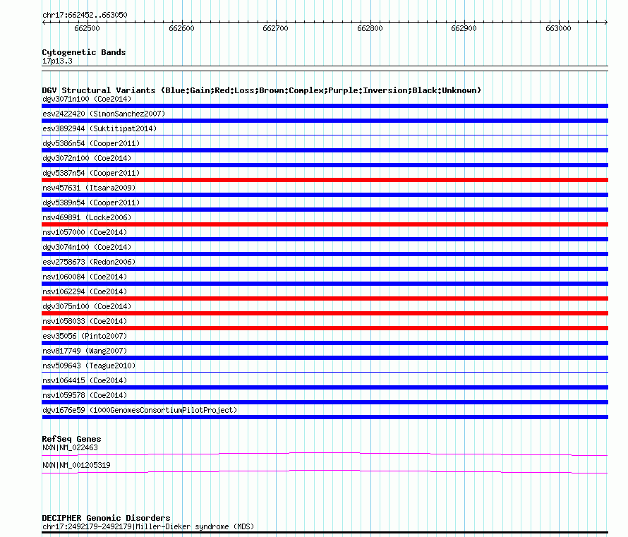Image resolution: width=628 pixels, height=537 pixels.
Task: Open variant esv2422420 (SimonSanchez2007)
Action: coord(104,114)
